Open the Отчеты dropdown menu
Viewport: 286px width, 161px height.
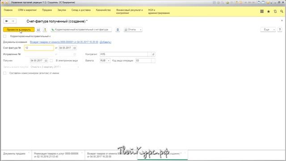click(x=133, y=30)
